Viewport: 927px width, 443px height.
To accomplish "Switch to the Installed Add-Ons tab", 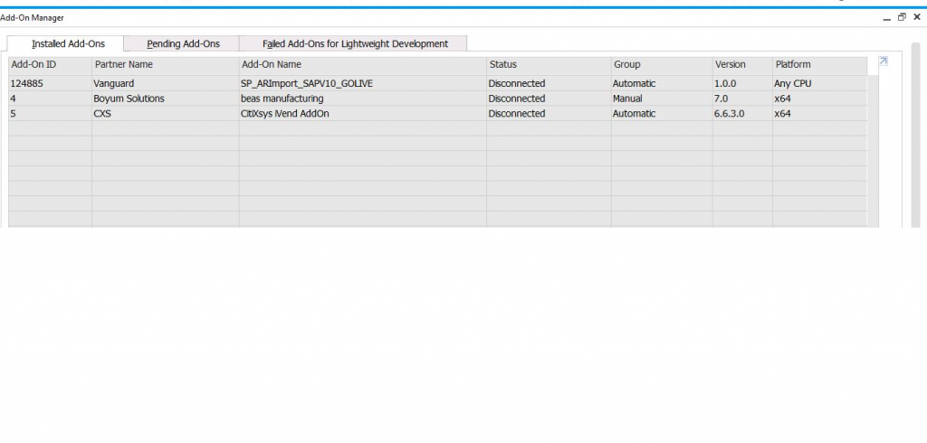I will pyautogui.click(x=68, y=43).
